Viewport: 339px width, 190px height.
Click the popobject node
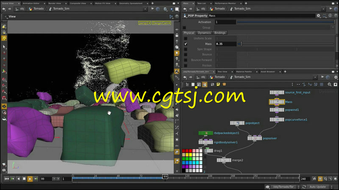[x=237, y=123]
